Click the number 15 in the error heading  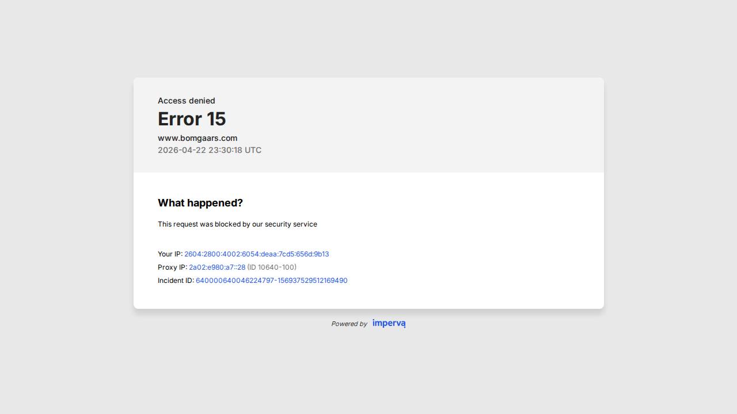pyautogui.click(x=216, y=119)
